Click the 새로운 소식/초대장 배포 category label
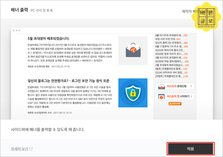 (38, 66)
